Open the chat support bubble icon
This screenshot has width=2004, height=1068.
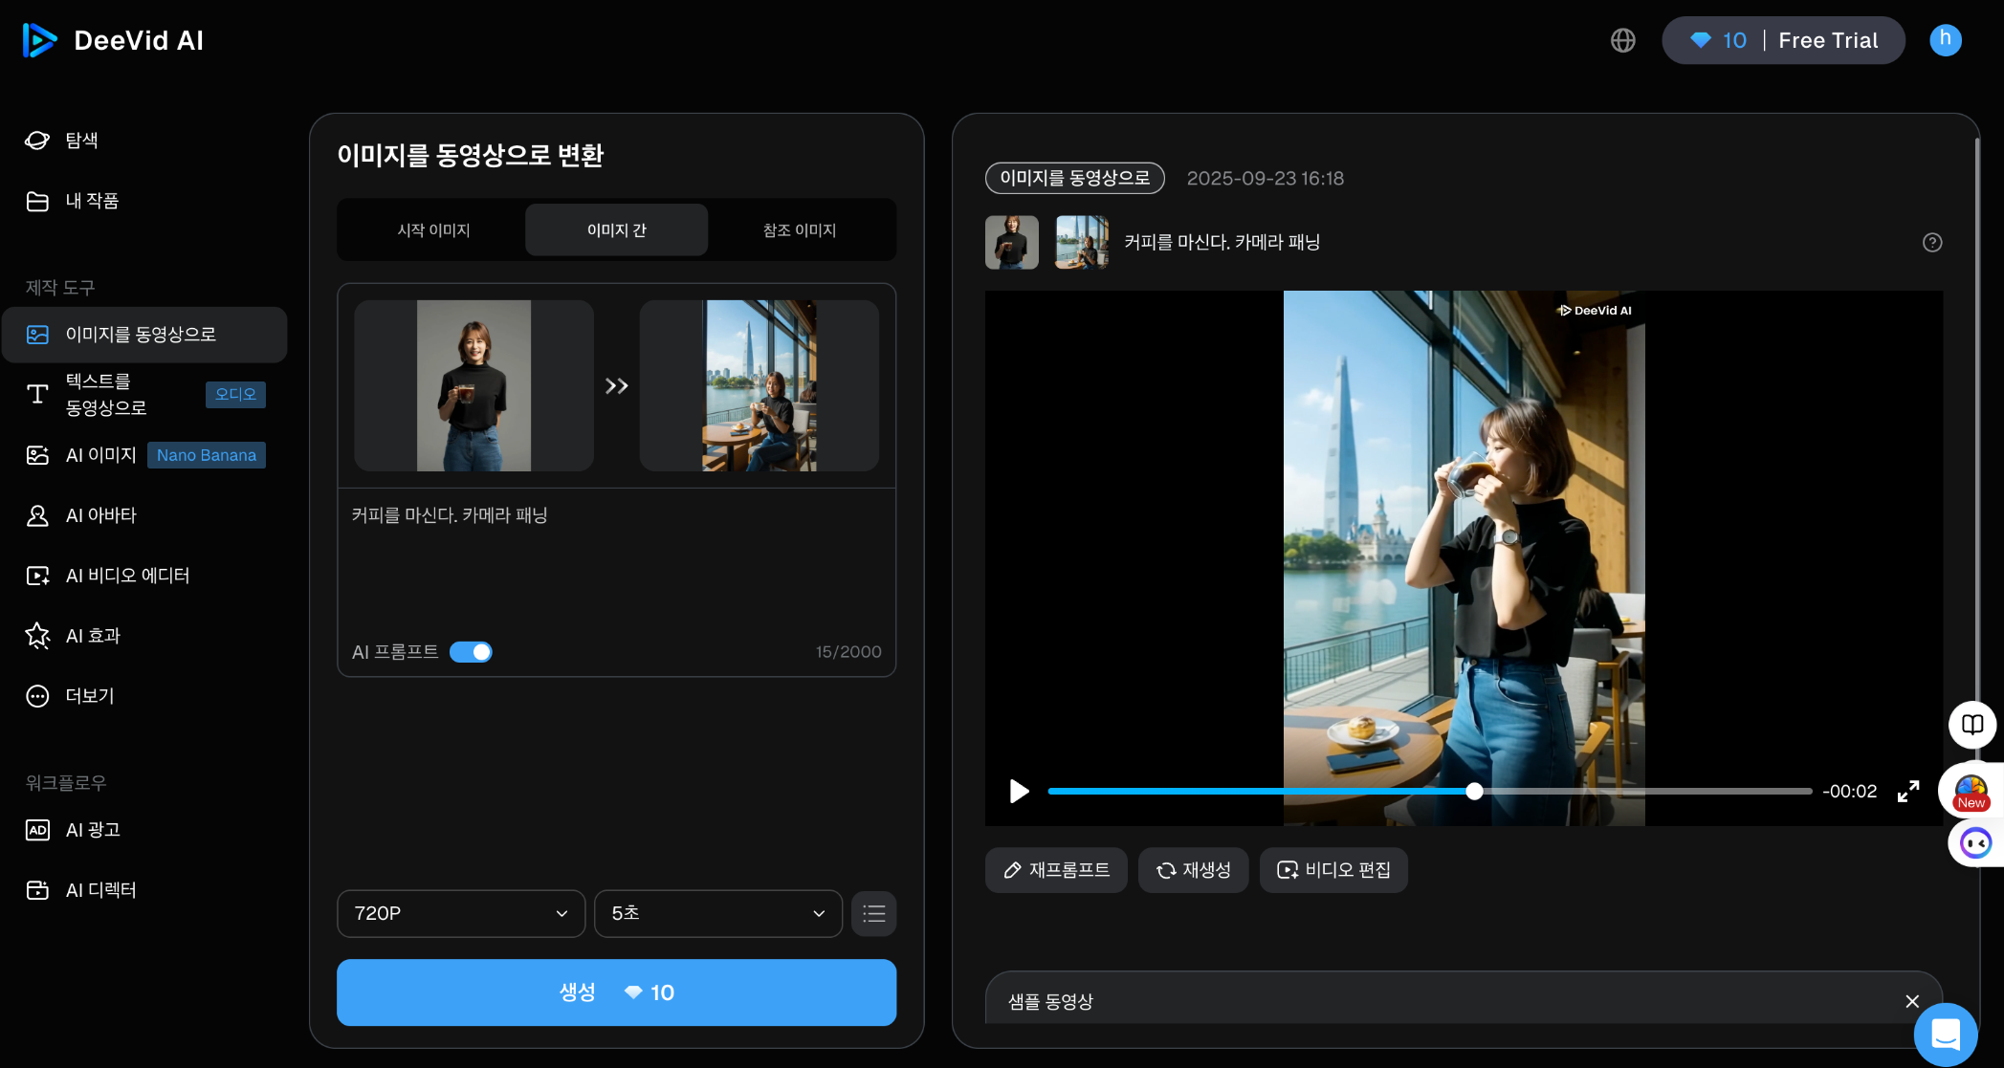[x=1946, y=1035]
